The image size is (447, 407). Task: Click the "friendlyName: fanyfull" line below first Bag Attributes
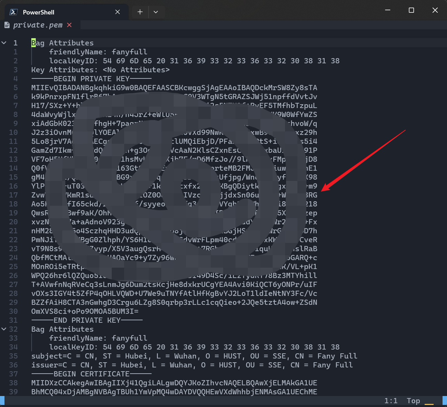[x=98, y=52]
